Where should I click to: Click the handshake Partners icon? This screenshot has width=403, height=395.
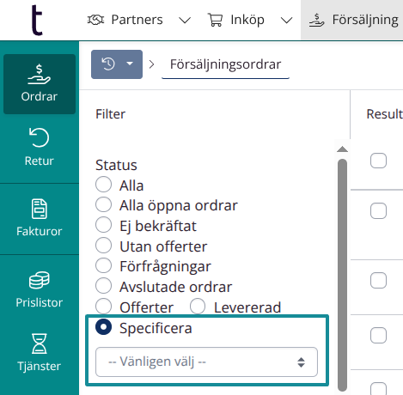(x=95, y=20)
